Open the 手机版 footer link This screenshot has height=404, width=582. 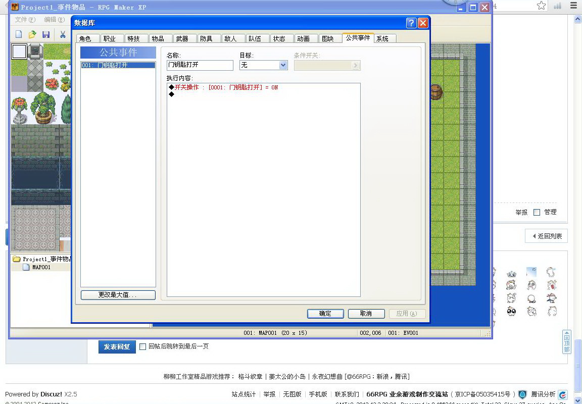[x=318, y=394]
